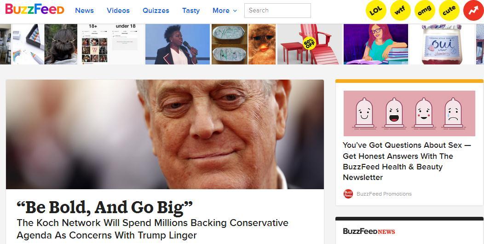Open the red Adirondack chair thumbnail

point(310,44)
